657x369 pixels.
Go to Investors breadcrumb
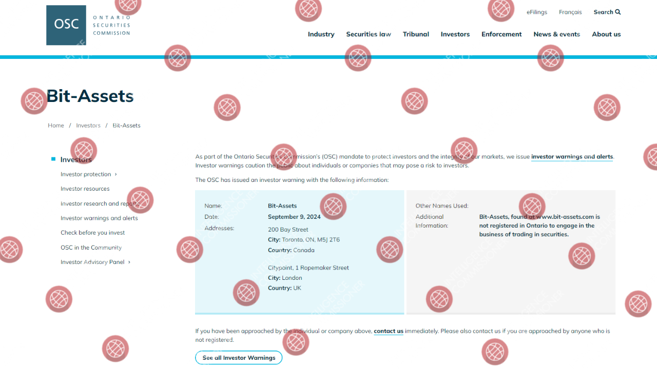pos(88,126)
